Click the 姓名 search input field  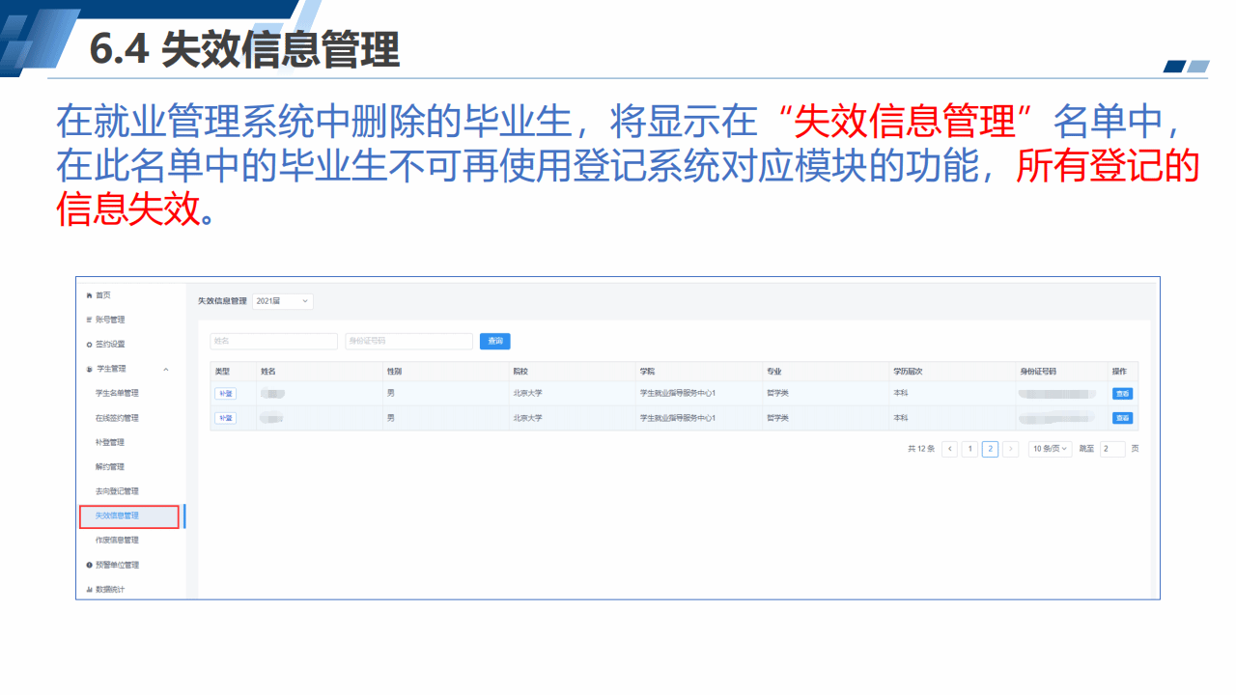coord(274,341)
